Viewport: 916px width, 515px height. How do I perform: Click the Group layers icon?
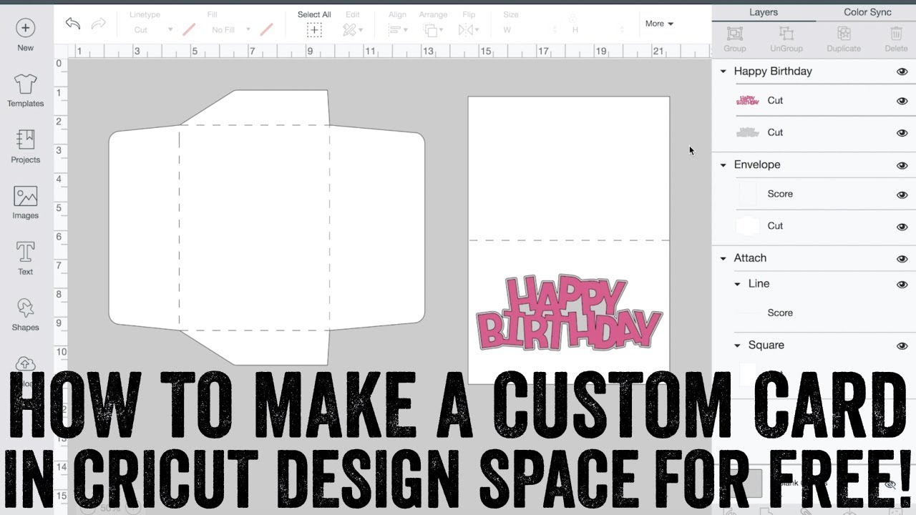click(734, 33)
